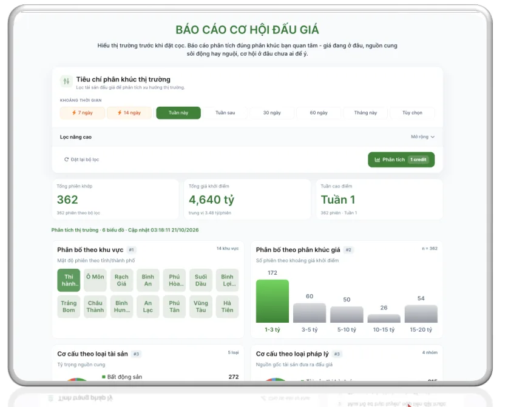The image size is (508, 407).
Task: Select the Bình Lợi region tile
Action: (227, 280)
